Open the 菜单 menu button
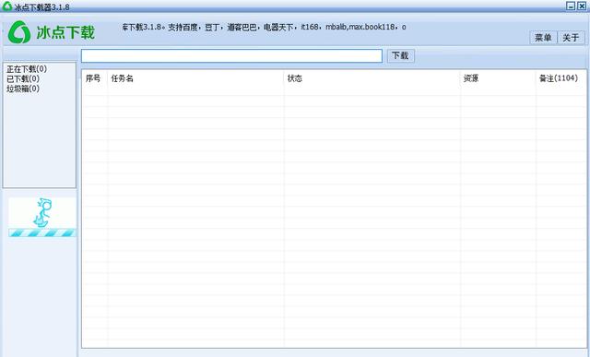Image resolution: width=590 pixels, height=357 pixels. point(543,37)
